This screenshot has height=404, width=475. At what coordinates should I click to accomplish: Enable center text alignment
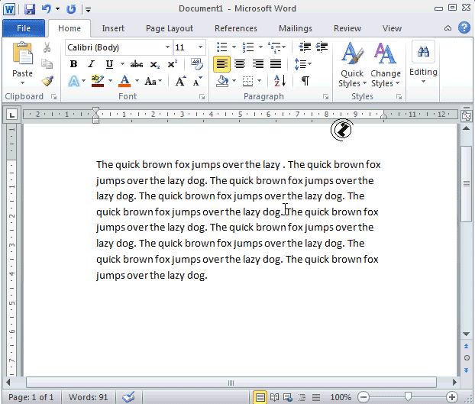click(x=240, y=64)
